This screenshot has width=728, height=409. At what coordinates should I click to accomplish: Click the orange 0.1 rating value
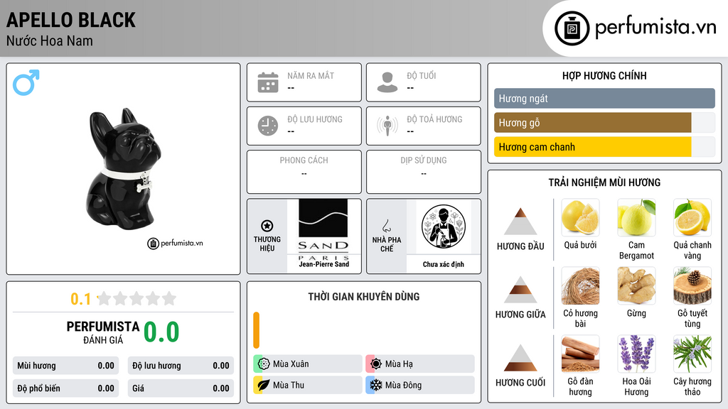pos(81,299)
